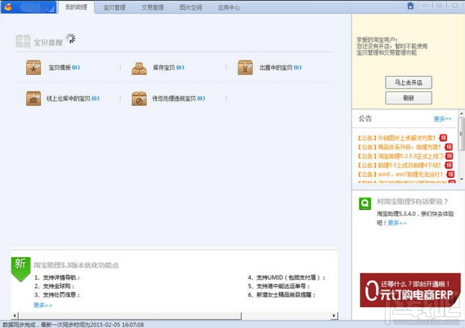Open 更多>> link in 公告 header
465x328 pixels.
[x=443, y=119]
